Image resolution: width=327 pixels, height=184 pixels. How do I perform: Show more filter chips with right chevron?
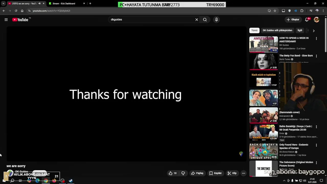314,31
